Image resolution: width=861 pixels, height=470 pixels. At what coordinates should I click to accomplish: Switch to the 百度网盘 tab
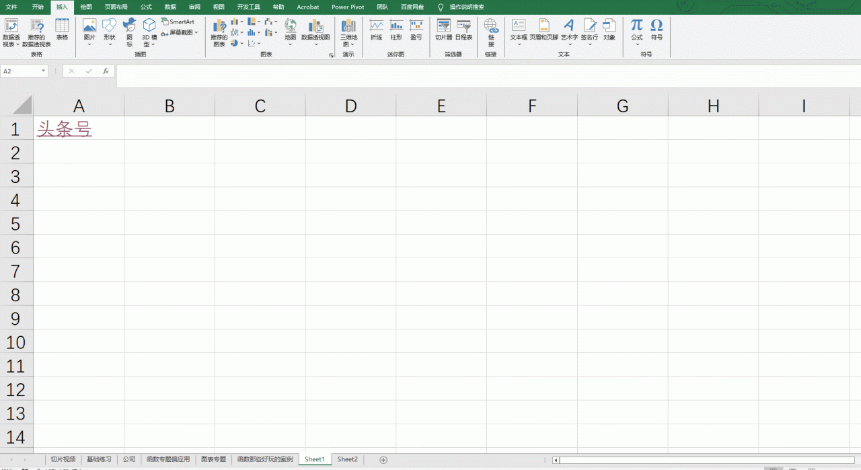tap(412, 7)
